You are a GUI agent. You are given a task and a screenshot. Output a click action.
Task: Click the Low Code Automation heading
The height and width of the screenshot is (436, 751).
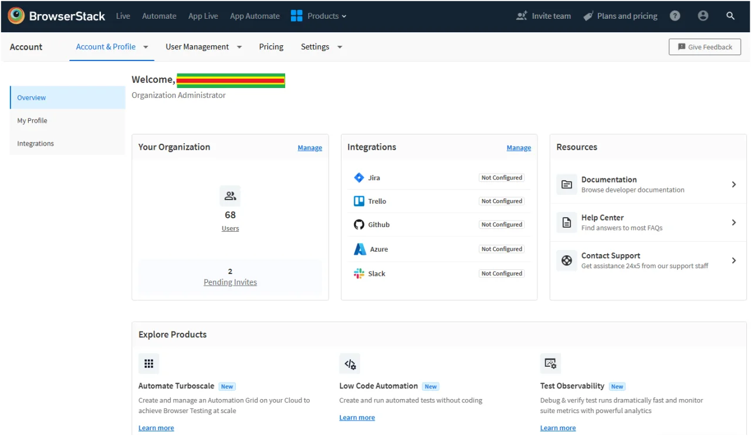pos(378,386)
